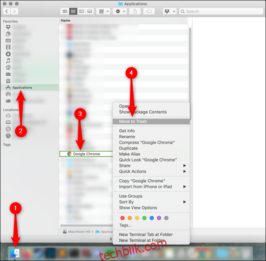This screenshot has height=261, width=266.
Task: Choose Copy "Google Chrome"
Action: pyautogui.click(x=151, y=181)
